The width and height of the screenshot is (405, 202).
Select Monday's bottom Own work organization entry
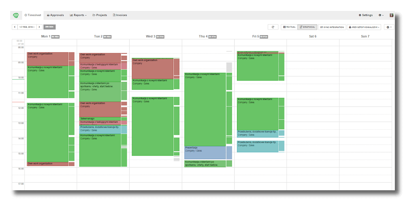[48, 164]
